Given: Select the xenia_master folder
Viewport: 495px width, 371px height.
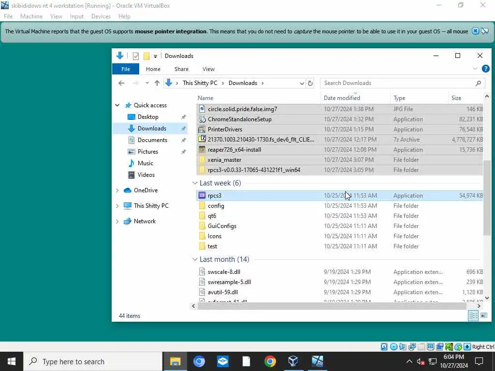Looking at the screenshot, I should click(x=339, y=159).
